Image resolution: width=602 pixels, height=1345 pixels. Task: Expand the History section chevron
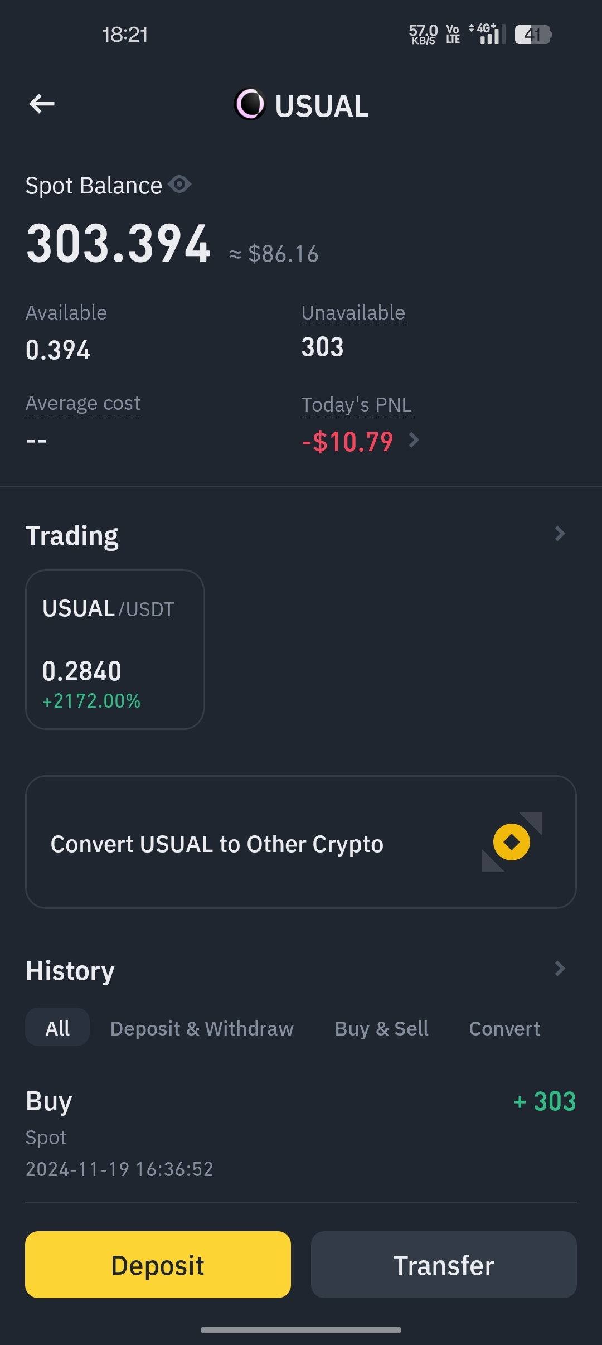coord(560,969)
